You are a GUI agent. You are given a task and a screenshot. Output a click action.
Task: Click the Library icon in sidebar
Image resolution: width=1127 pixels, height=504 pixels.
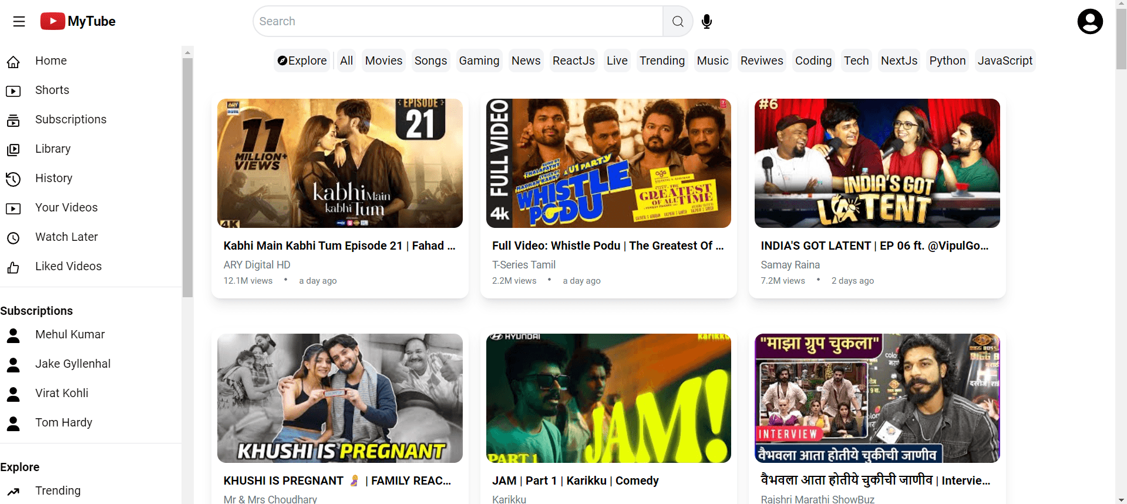[14, 150]
